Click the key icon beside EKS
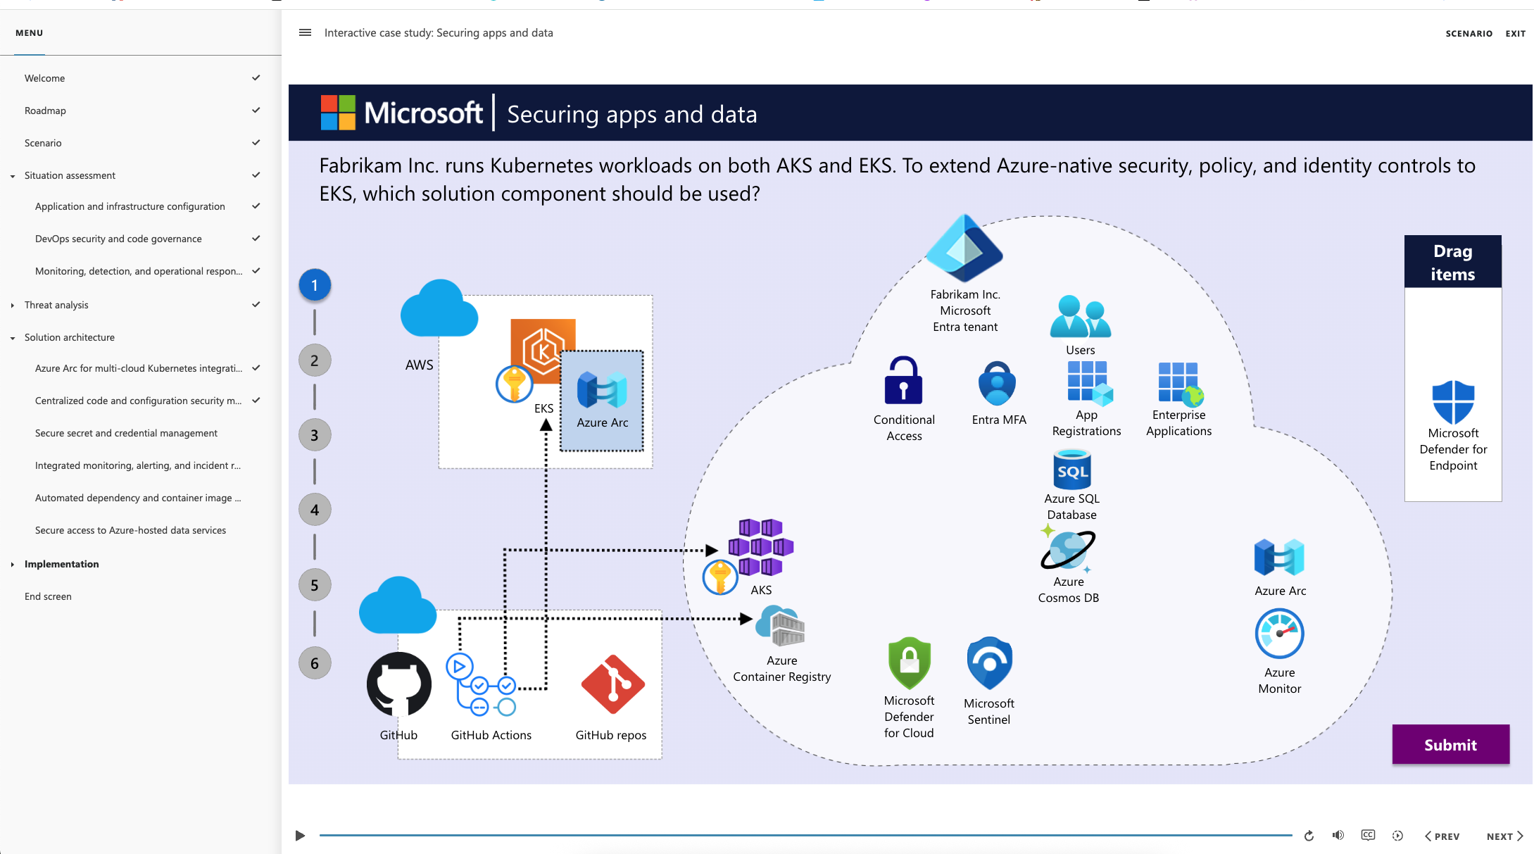Screen dimensions: 1534x854 (514, 384)
